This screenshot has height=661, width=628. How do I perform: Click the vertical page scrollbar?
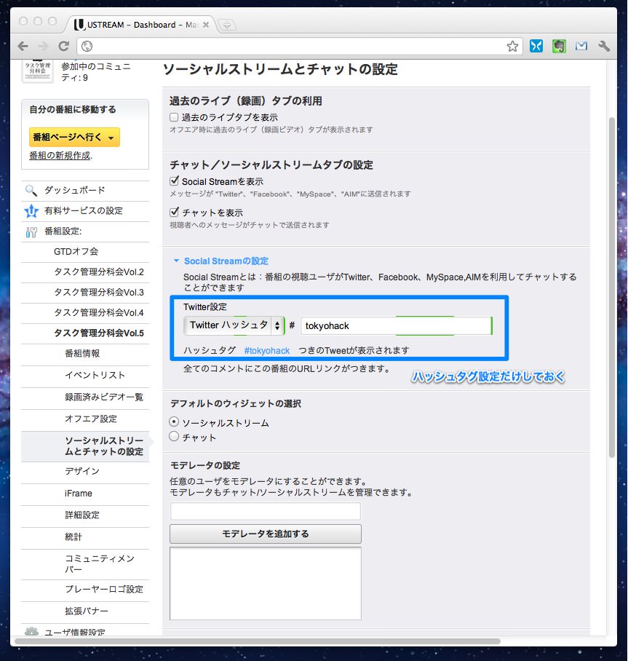[612, 288]
